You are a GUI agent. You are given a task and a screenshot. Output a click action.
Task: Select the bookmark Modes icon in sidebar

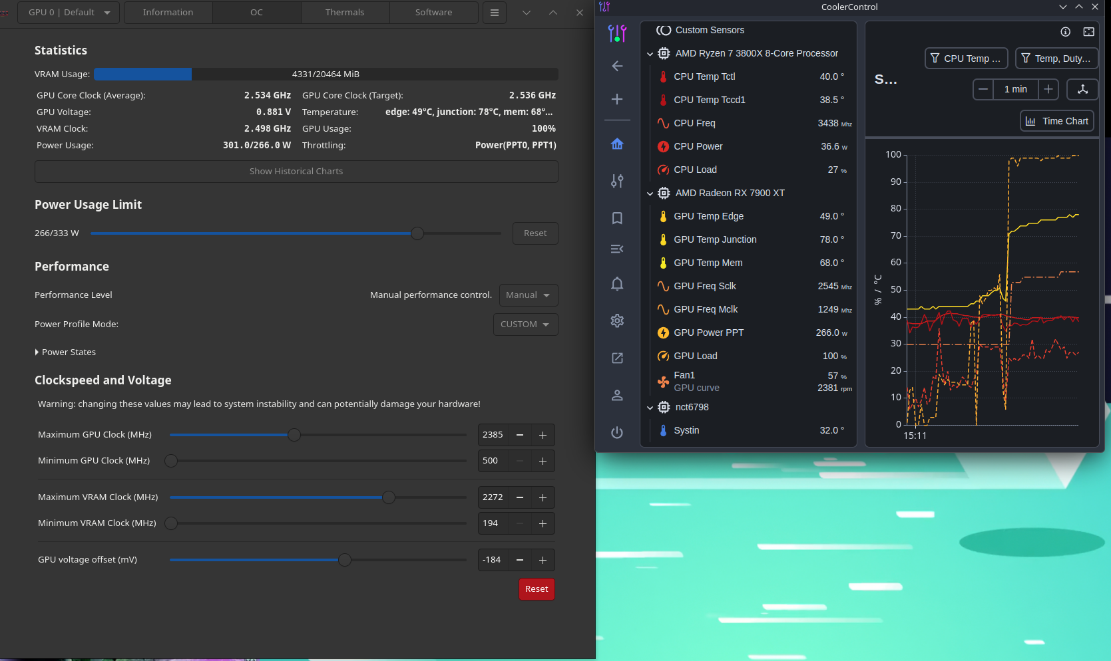pos(617,218)
